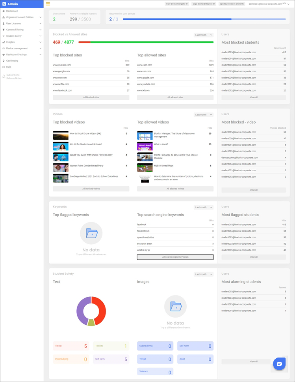Click All allowed videos button
This screenshot has height=382, width=295.
pyautogui.click(x=175, y=189)
